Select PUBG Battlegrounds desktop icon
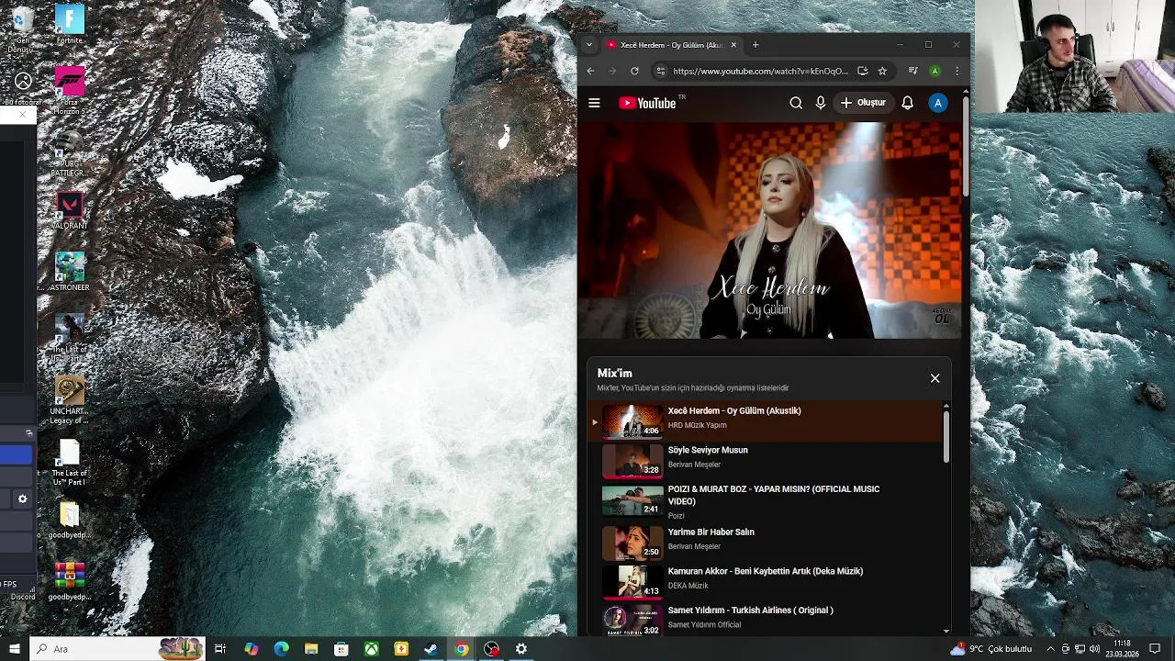The width and height of the screenshot is (1175, 661). [x=69, y=155]
